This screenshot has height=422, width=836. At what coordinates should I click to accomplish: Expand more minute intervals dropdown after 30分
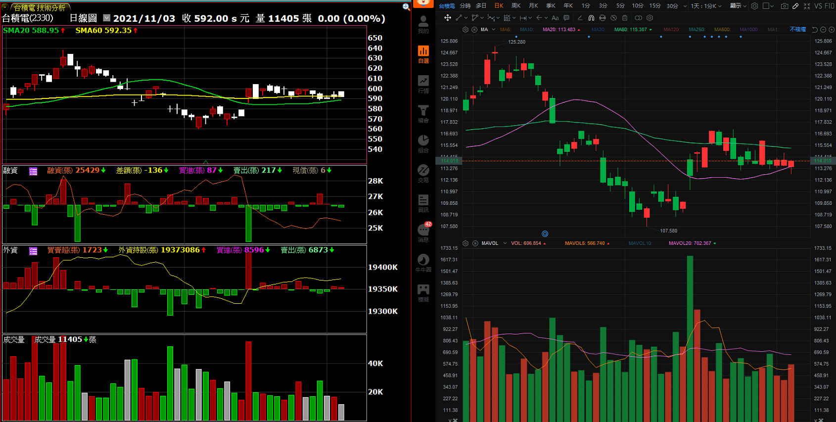pyautogui.click(x=685, y=6)
